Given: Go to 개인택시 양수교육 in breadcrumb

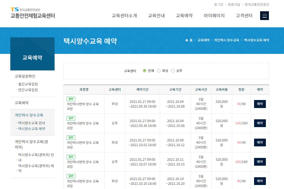Looking at the screenshot, I should click(226, 40).
